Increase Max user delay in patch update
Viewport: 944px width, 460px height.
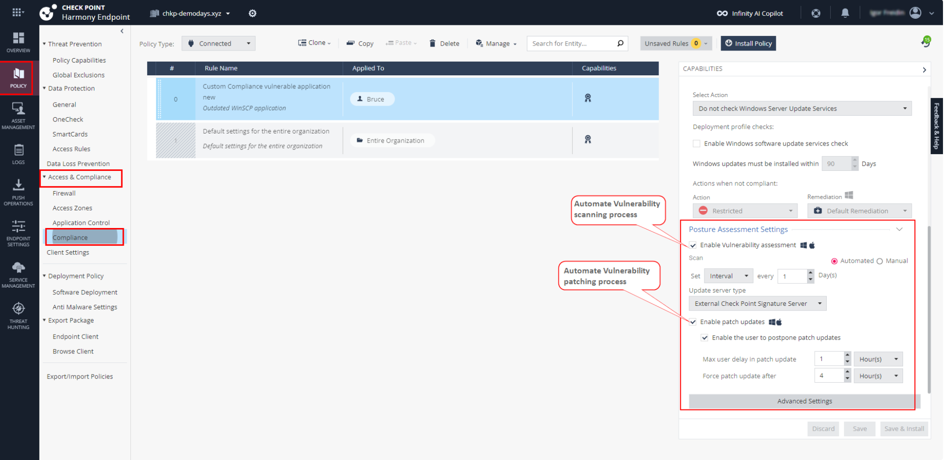(x=847, y=356)
